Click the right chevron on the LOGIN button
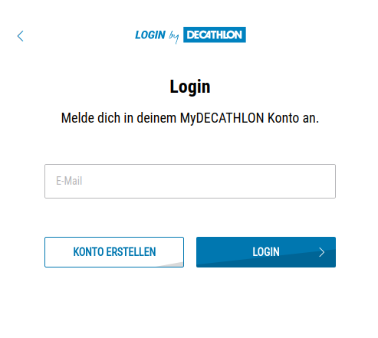This screenshot has height=338, width=378. (322, 252)
